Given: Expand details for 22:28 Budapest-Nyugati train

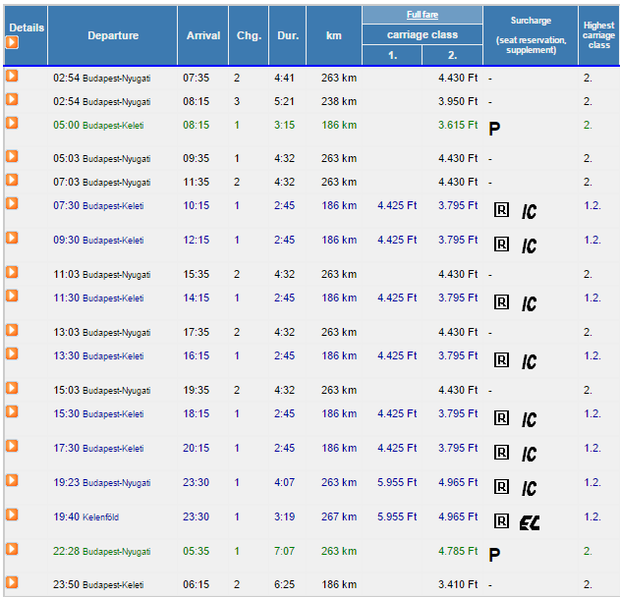Looking at the screenshot, I should coord(12,550).
